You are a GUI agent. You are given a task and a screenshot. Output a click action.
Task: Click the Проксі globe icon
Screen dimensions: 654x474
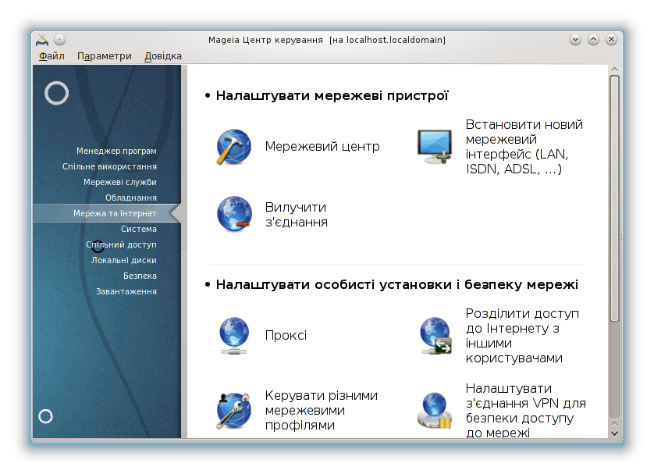(x=234, y=336)
